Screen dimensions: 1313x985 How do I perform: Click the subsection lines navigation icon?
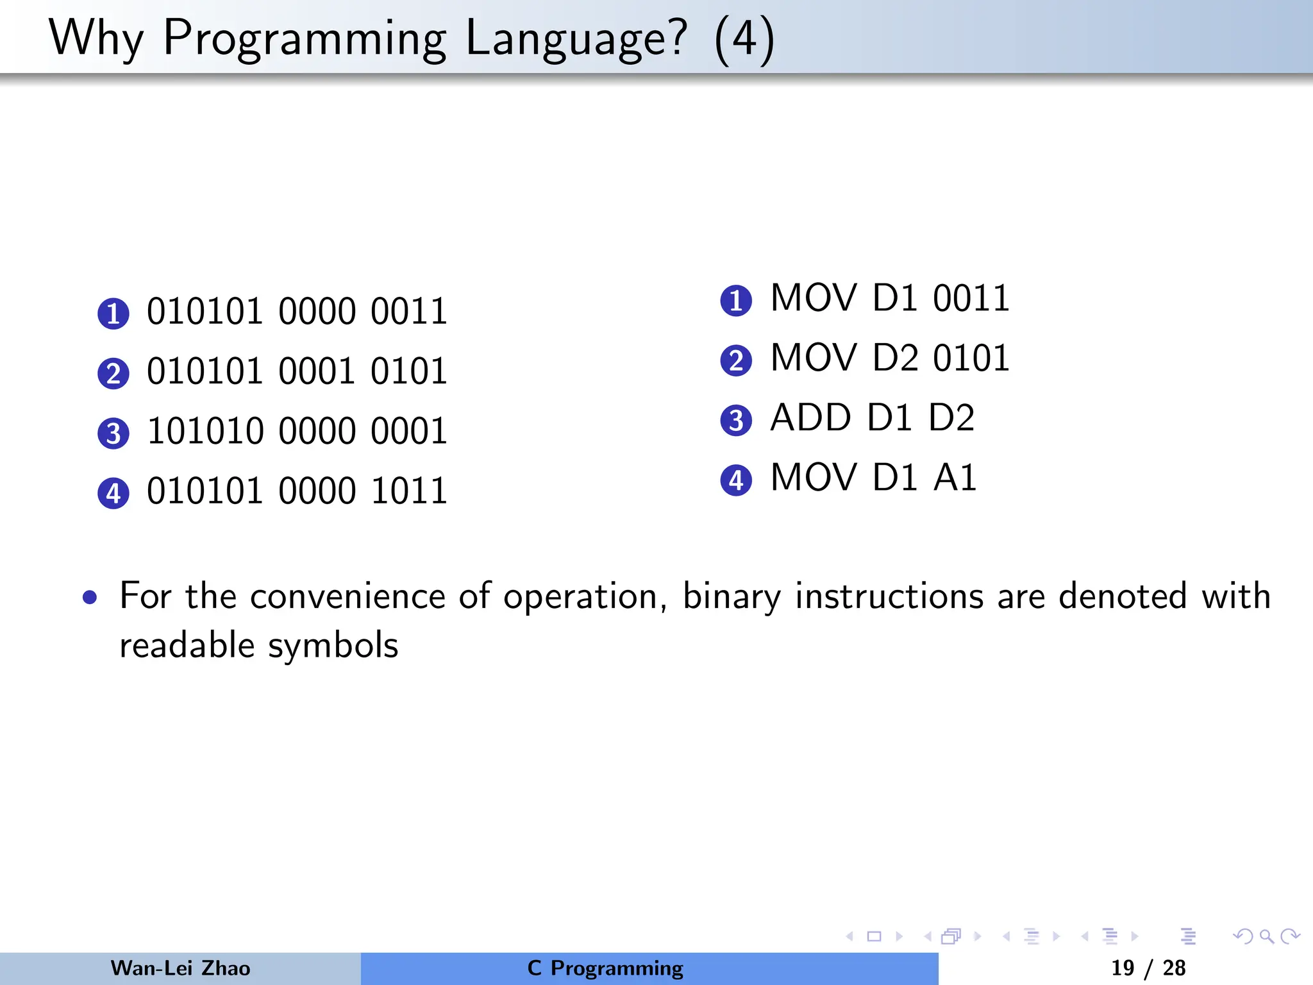tap(1032, 936)
